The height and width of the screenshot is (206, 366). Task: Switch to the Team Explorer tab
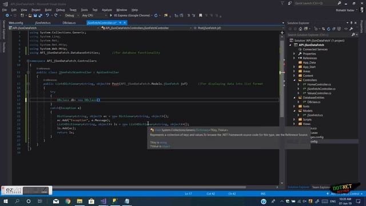click(321, 187)
